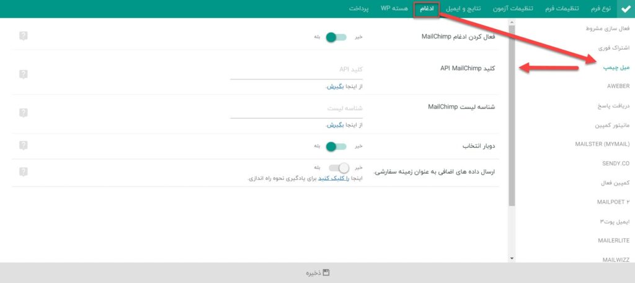The height and width of the screenshot is (283, 635).
Task: Toggle ارسال داده های اضافی switch
Action: pos(339,168)
